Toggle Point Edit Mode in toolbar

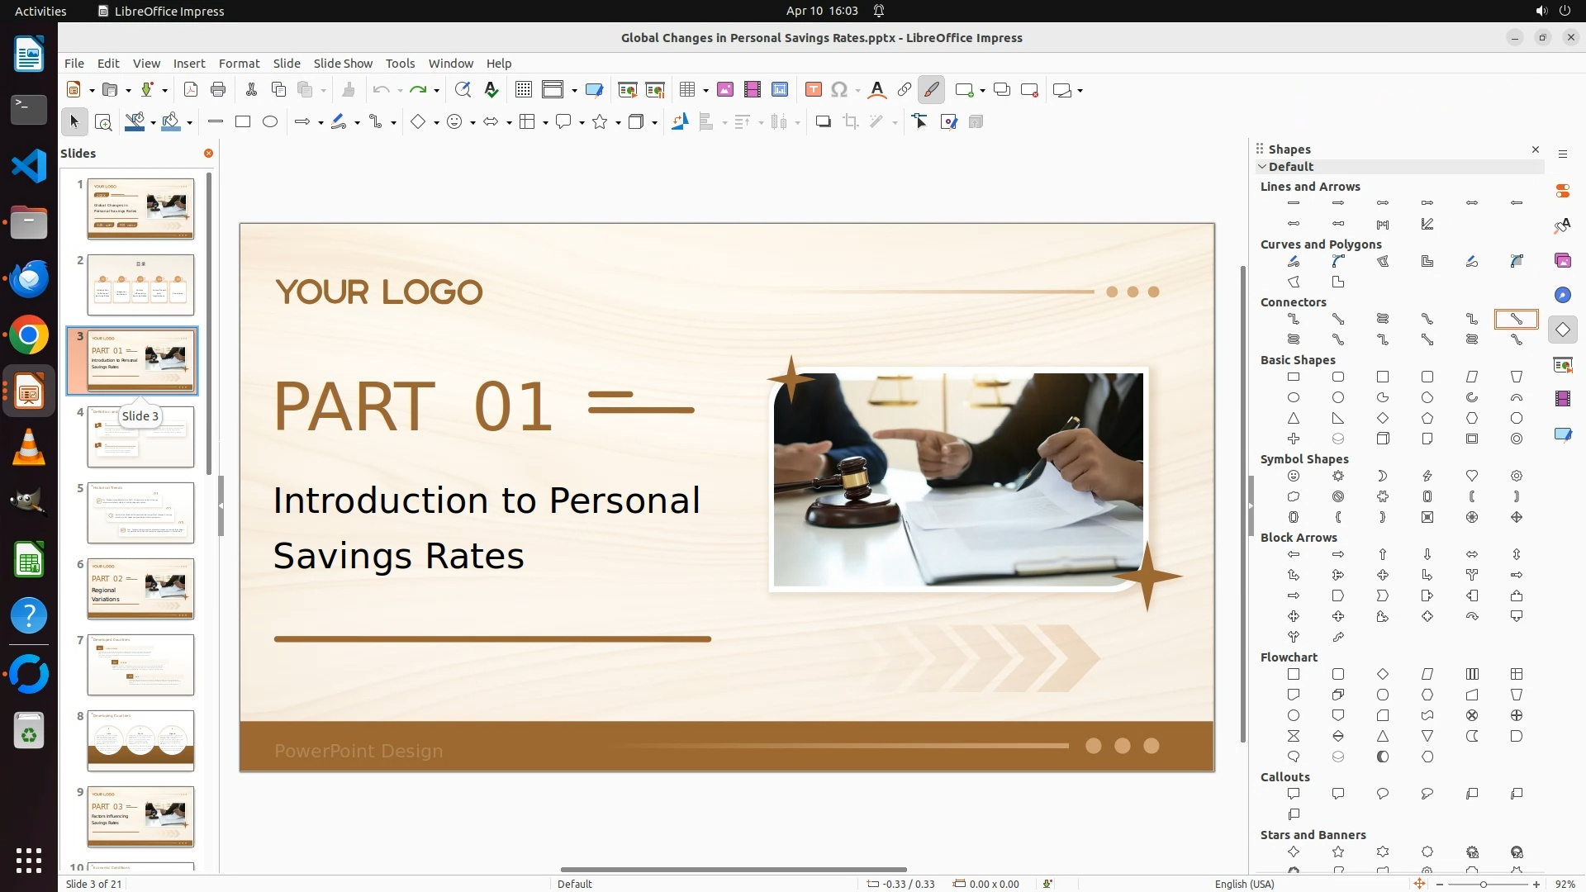point(920,122)
